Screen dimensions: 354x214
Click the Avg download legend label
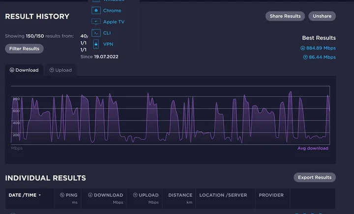click(x=313, y=148)
